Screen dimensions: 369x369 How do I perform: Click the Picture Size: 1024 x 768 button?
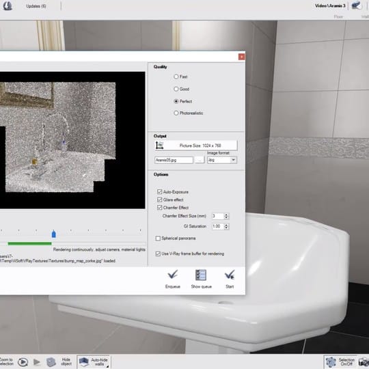point(196,146)
